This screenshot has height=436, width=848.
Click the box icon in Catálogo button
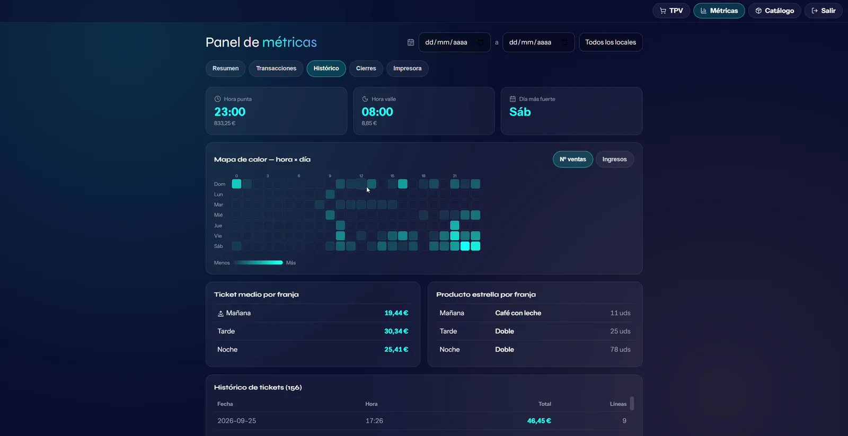[758, 11]
